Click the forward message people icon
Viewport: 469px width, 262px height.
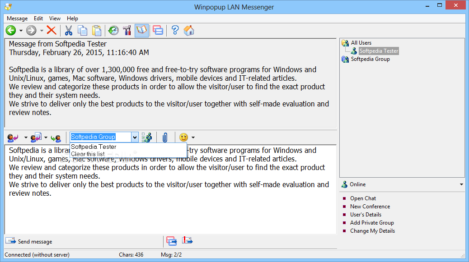point(56,138)
